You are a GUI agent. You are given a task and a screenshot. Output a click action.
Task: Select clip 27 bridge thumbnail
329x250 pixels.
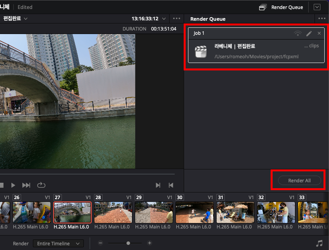[72, 212]
